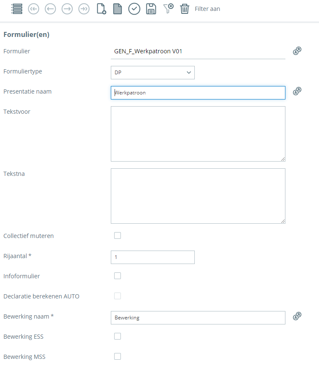The width and height of the screenshot is (319, 366).
Task: Click the checkmark circle icon
Action: click(x=134, y=9)
